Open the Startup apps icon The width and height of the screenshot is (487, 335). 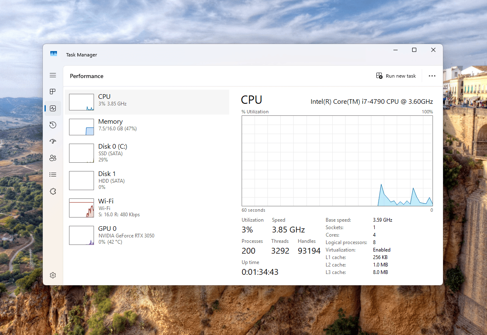point(53,141)
